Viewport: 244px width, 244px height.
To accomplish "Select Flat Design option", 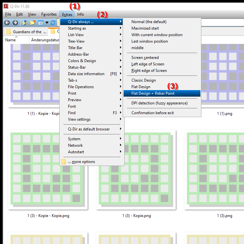I will pyautogui.click(x=162, y=87).
